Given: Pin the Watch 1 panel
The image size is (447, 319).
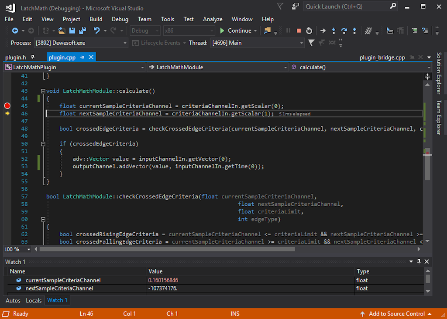Looking at the screenshot, I should pos(419,261).
